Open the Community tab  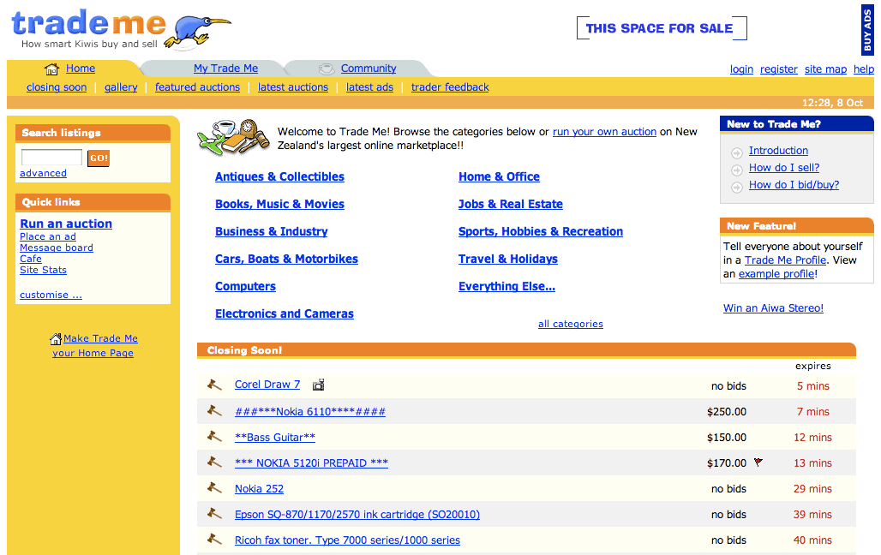point(369,68)
